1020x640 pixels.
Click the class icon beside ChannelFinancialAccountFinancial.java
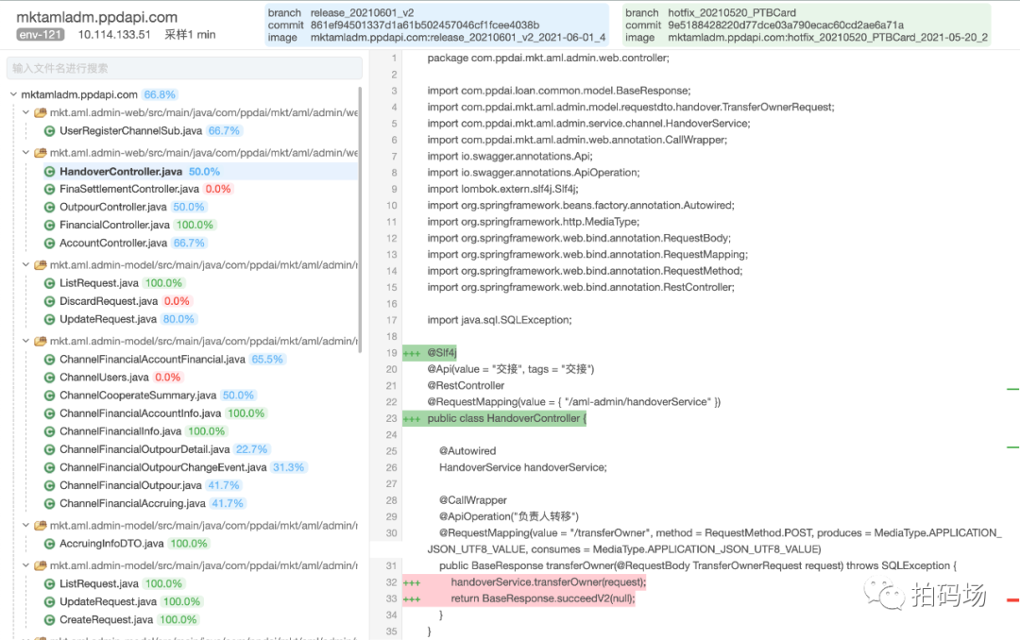coord(49,360)
